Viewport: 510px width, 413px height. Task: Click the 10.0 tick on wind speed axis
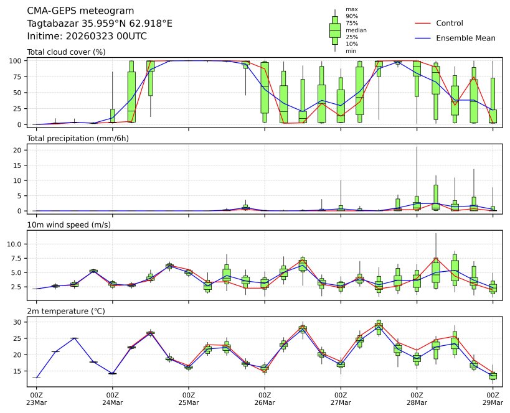coord(16,244)
